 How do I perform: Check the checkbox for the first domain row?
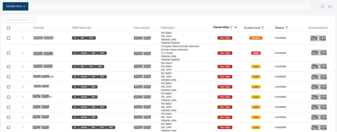pyautogui.click(x=9, y=38)
